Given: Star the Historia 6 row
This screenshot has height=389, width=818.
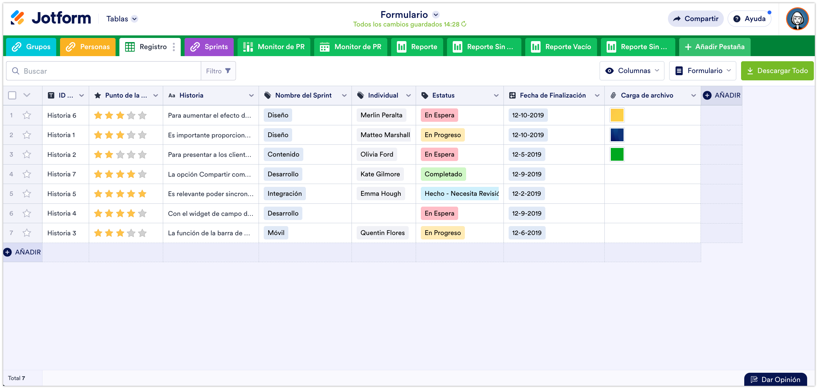Looking at the screenshot, I should 27,115.
